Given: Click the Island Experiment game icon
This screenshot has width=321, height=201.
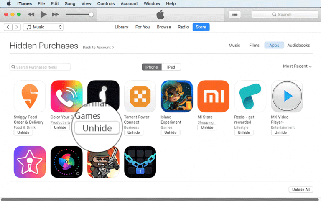Looking at the screenshot, I should coord(177,96).
